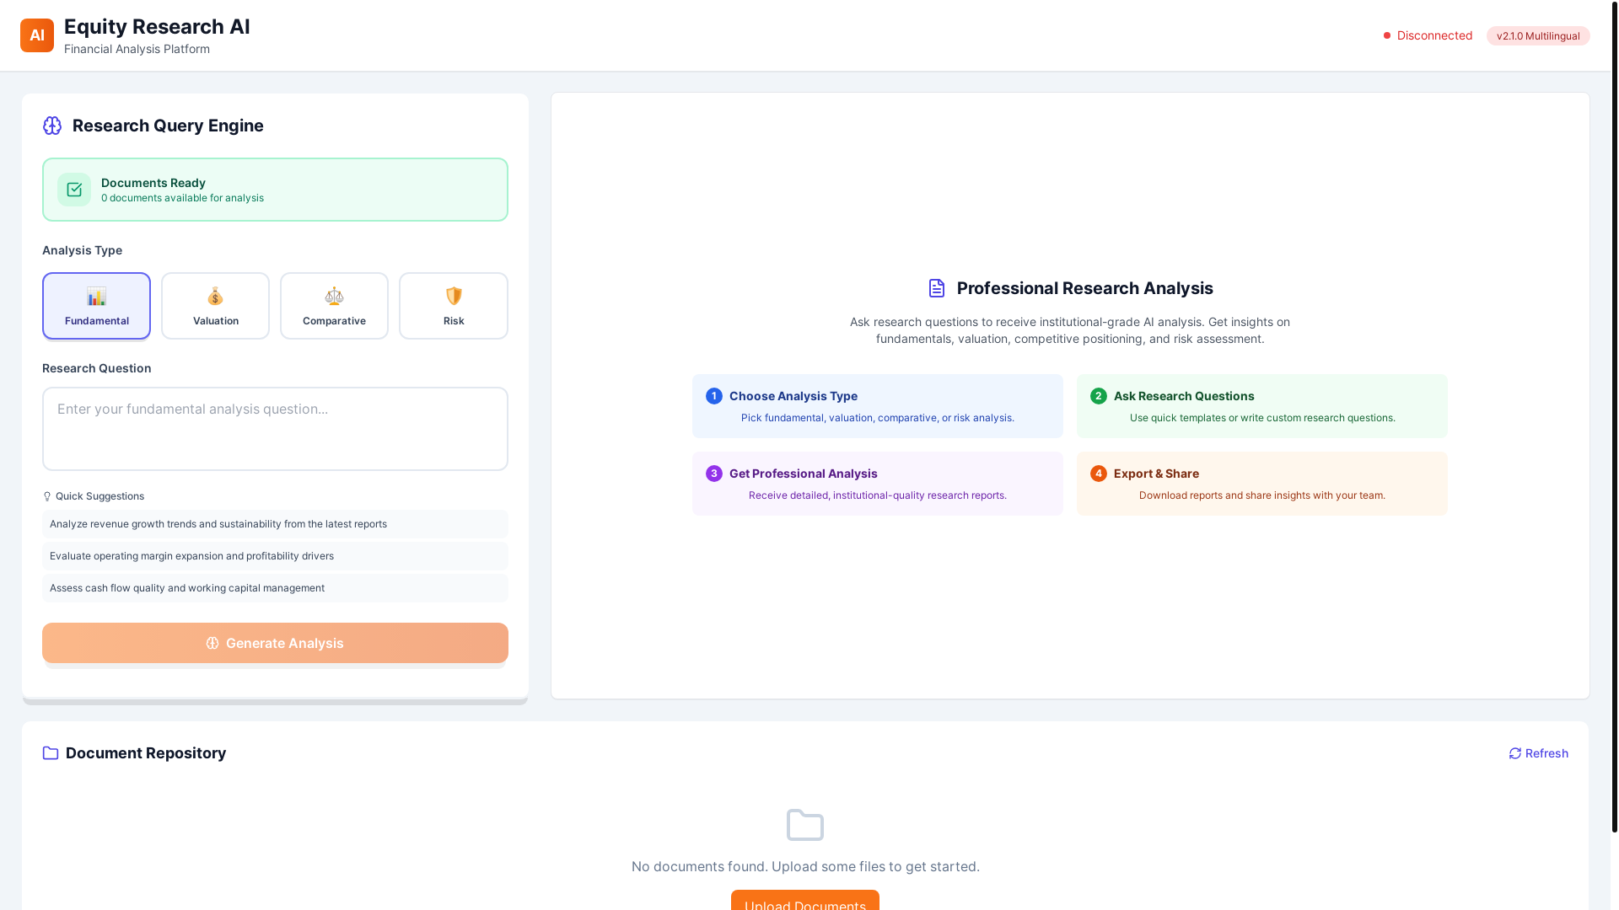This screenshot has width=1619, height=910.
Task: Click the orange step 4 badge
Action: click(x=1099, y=474)
